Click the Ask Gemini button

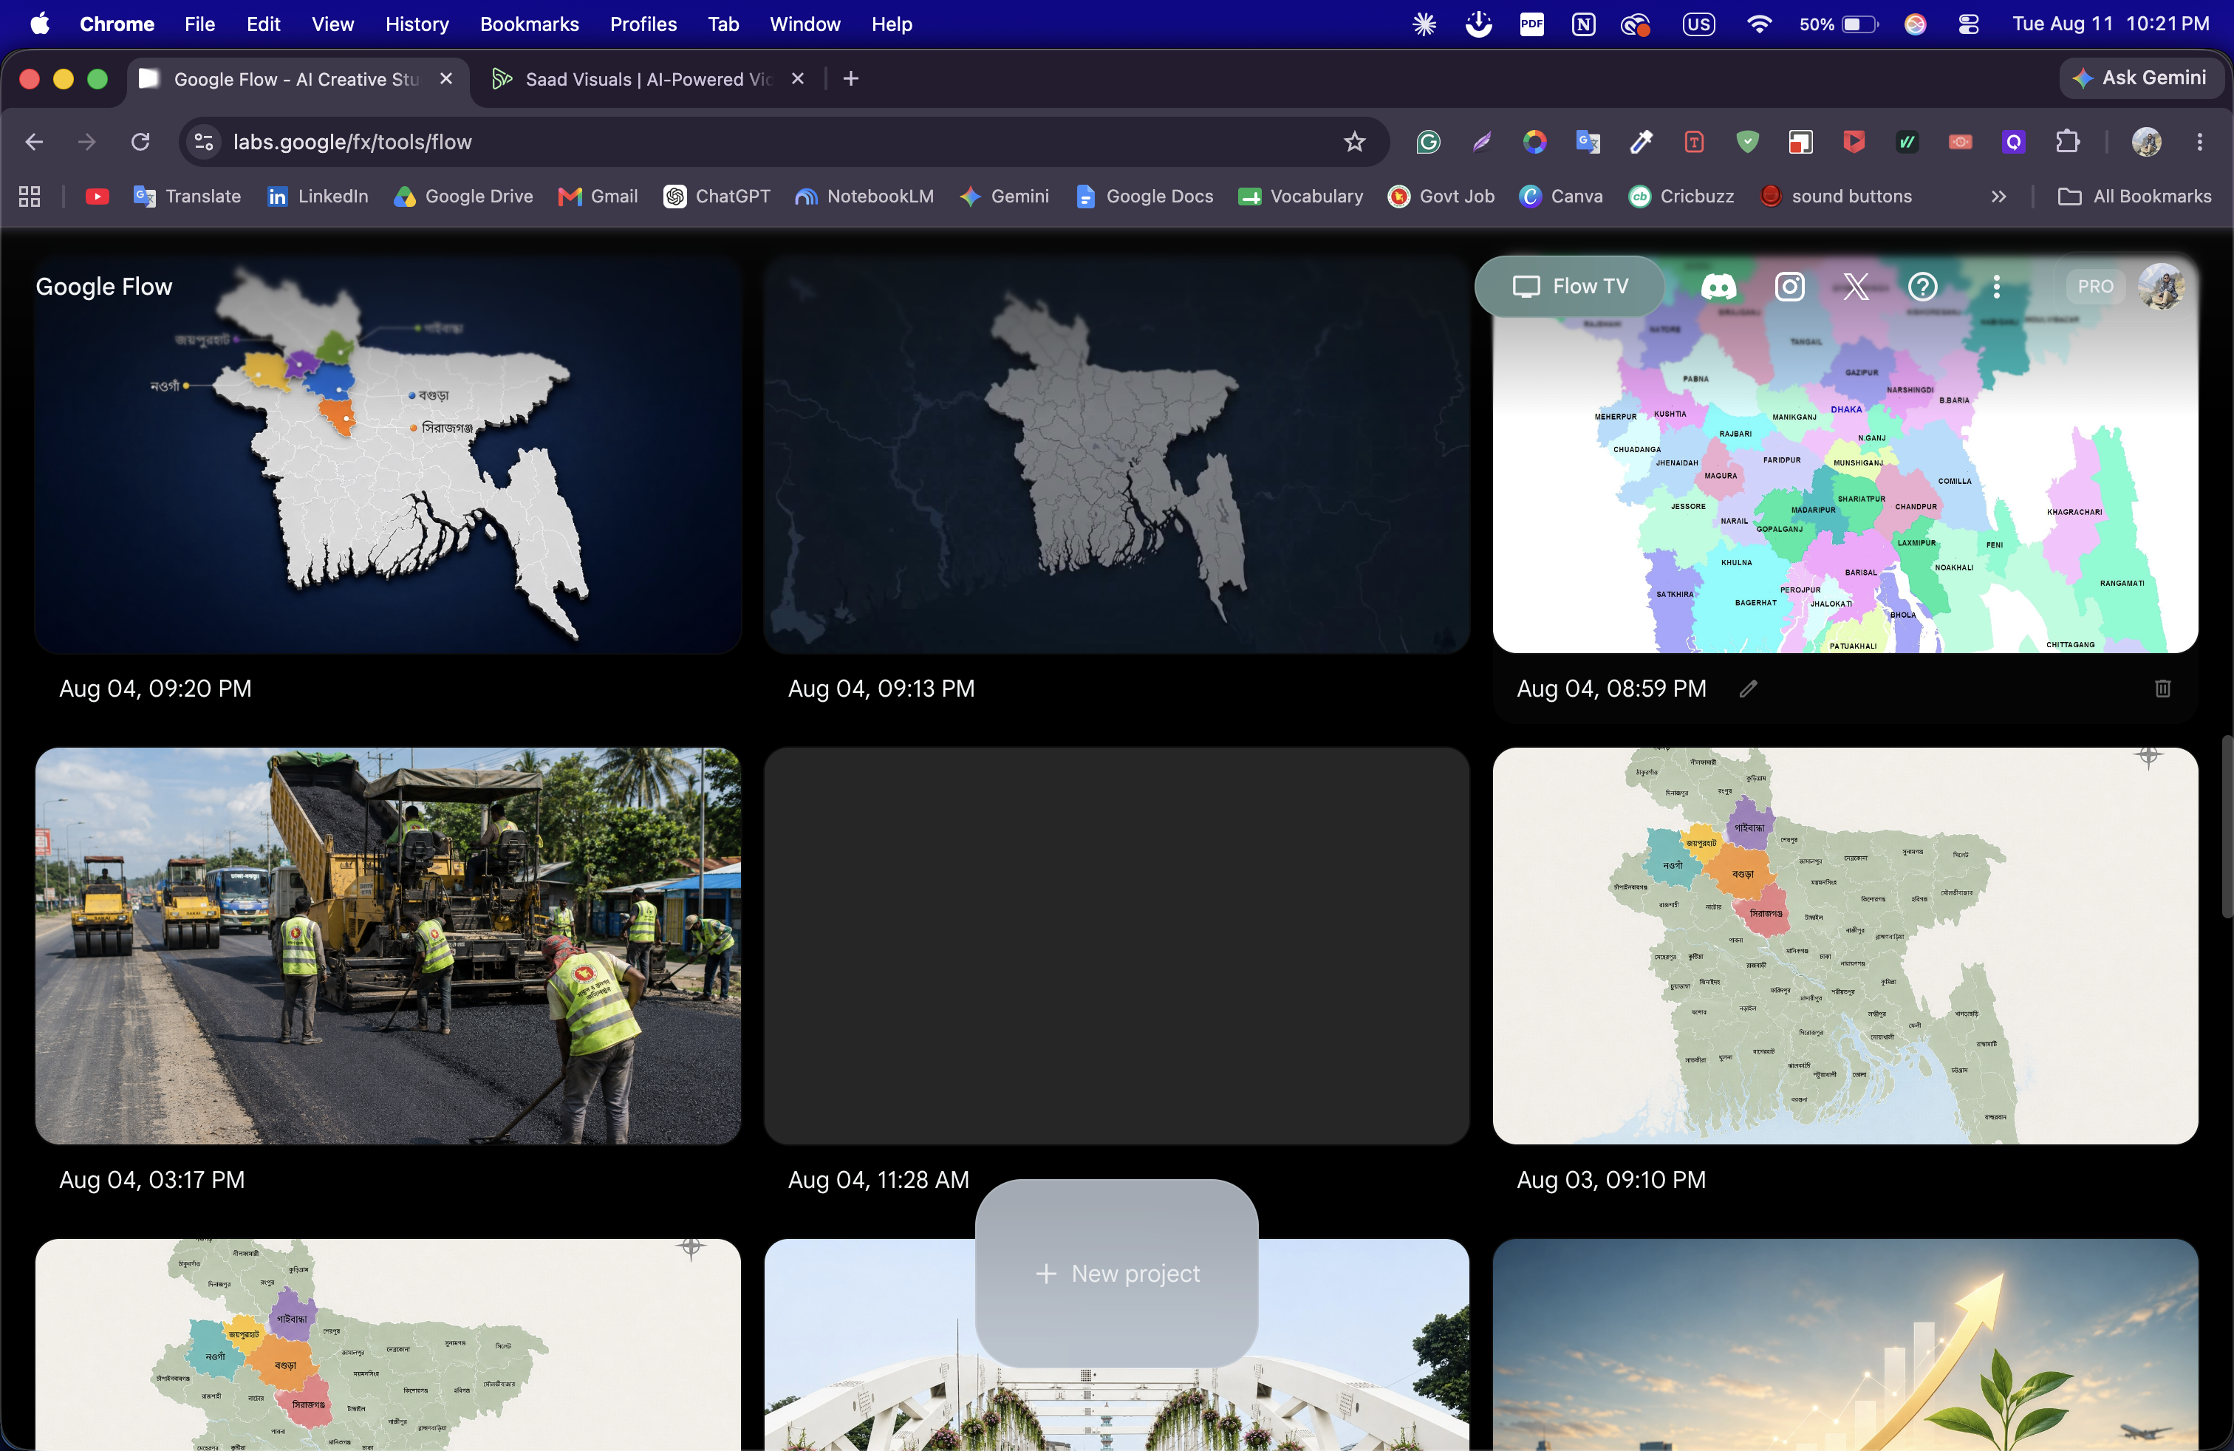2141,78
